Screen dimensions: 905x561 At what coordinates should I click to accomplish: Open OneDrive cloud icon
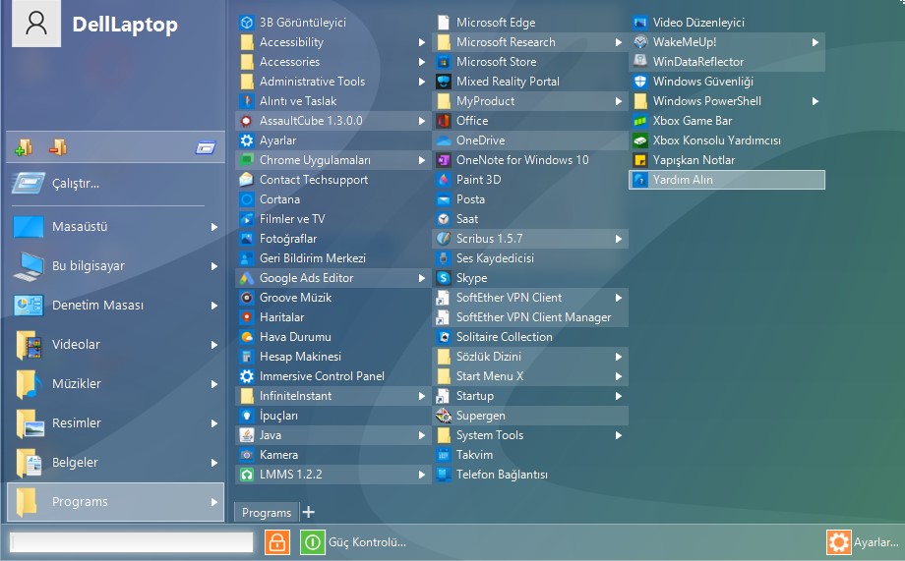444,140
